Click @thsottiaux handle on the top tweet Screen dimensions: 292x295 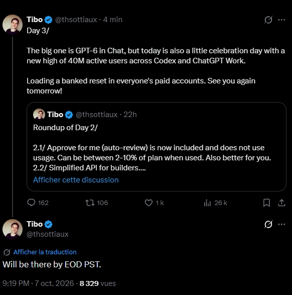pyautogui.click(x=76, y=20)
